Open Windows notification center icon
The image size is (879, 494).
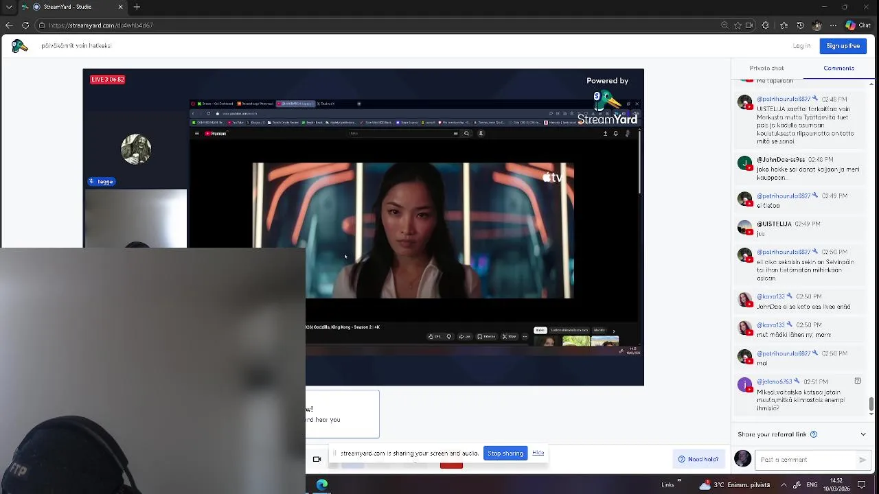[862, 484]
